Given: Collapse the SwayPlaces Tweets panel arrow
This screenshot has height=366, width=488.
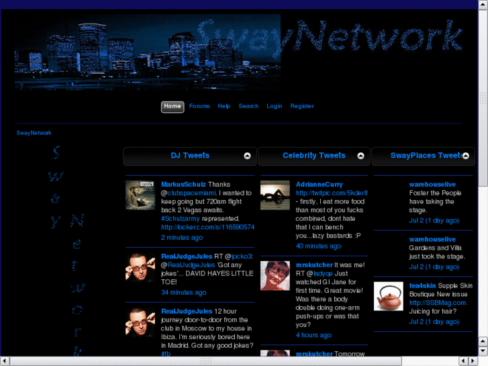Looking at the screenshot, I should [x=466, y=156].
